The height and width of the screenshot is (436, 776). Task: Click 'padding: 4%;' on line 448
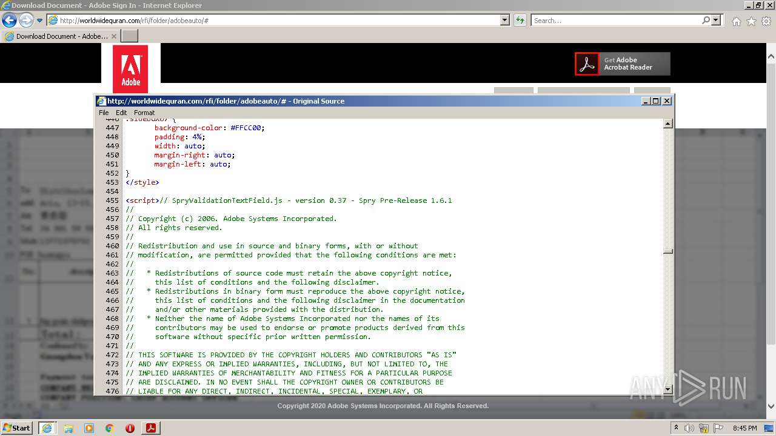[179, 137]
